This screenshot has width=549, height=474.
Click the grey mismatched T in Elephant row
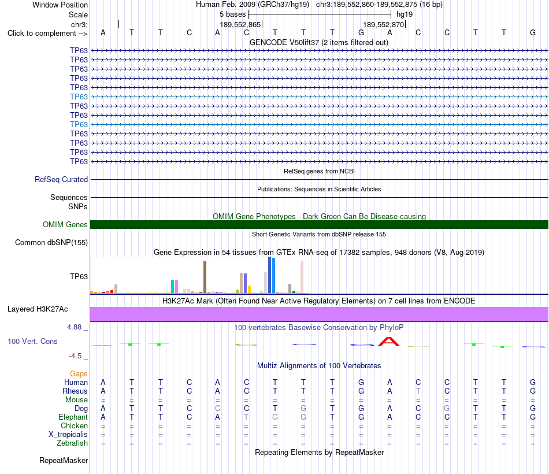[247, 417]
